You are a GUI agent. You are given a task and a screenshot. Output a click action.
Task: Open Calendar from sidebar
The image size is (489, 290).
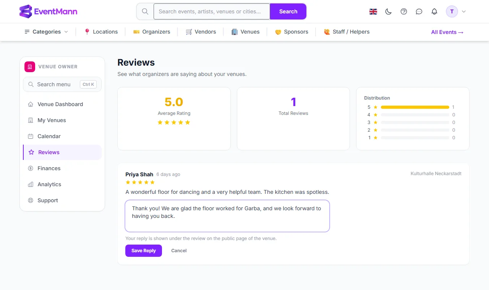62,136
